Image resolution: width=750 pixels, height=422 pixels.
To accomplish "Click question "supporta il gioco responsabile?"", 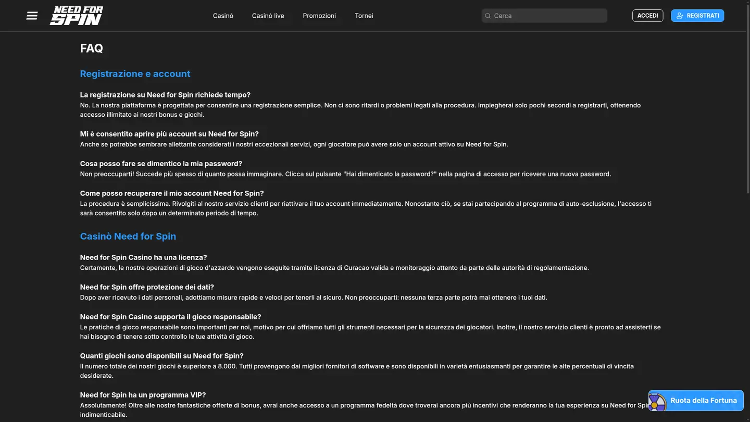I will point(171,317).
